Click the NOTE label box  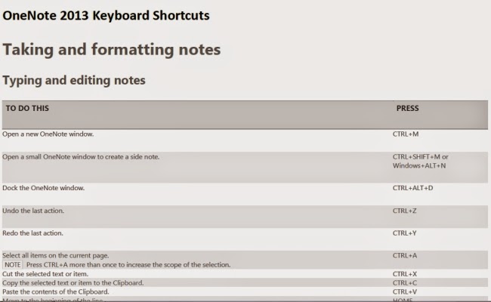pos(13,265)
